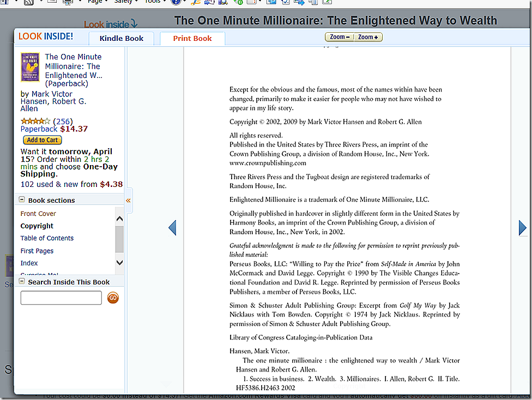
Task: Click the www.crownpublishing.com text on the page
Action: 268,163
